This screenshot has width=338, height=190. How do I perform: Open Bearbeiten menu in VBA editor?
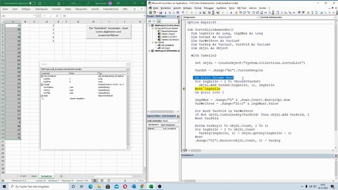(x=166, y=8)
